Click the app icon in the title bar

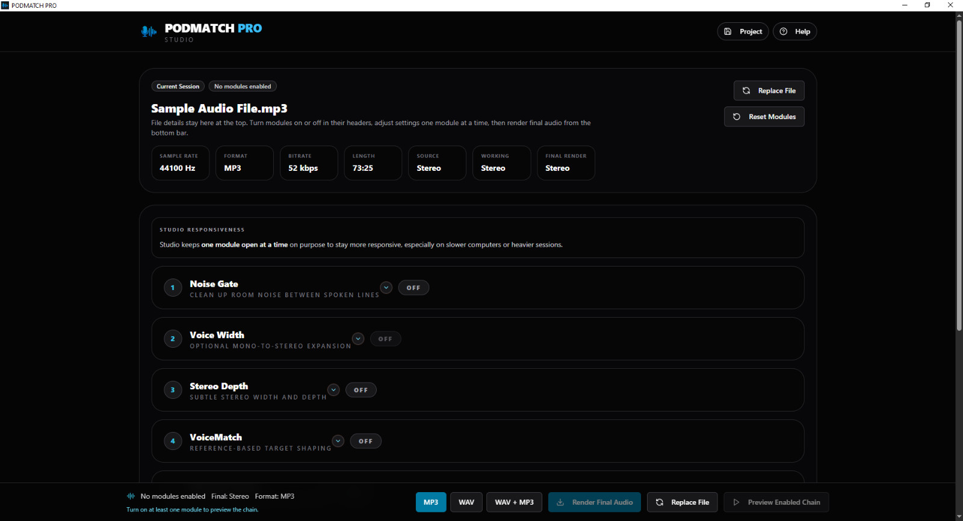[5, 5]
